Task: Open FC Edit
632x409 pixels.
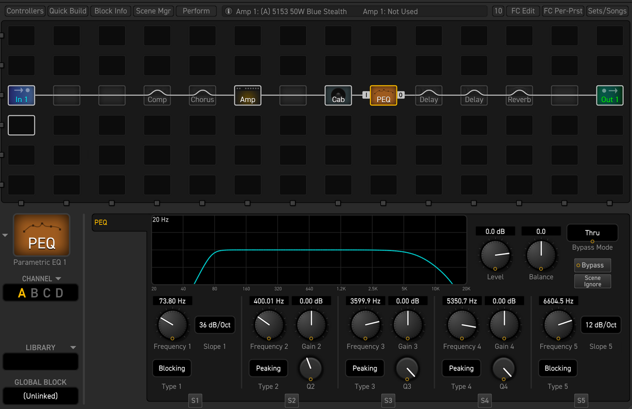Action: [523, 11]
